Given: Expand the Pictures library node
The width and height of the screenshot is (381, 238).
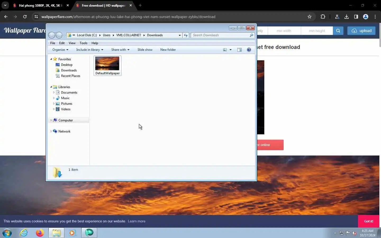Looking at the screenshot, I should (54, 104).
